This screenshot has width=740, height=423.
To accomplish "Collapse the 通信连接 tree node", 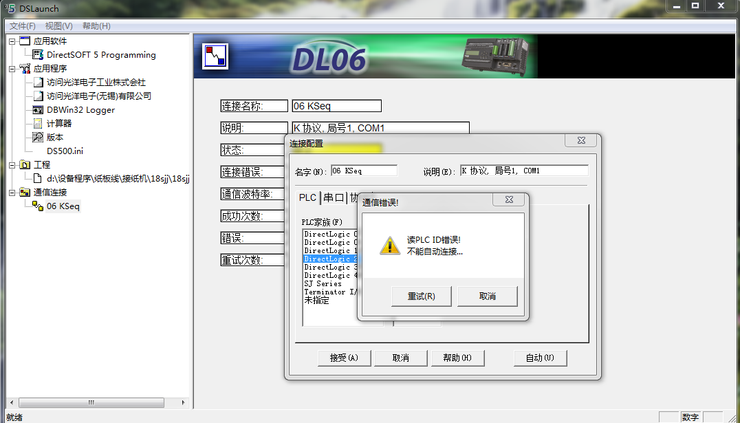I will pyautogui.click(x=12, y=193).
